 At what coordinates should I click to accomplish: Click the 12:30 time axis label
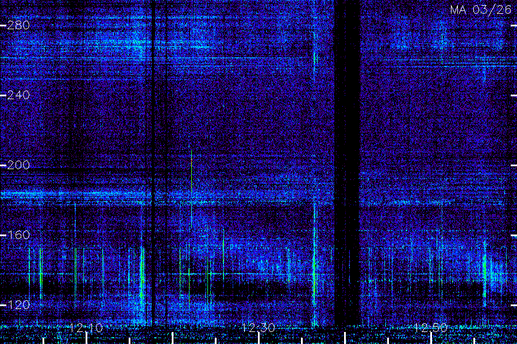(x=258, y=328)
